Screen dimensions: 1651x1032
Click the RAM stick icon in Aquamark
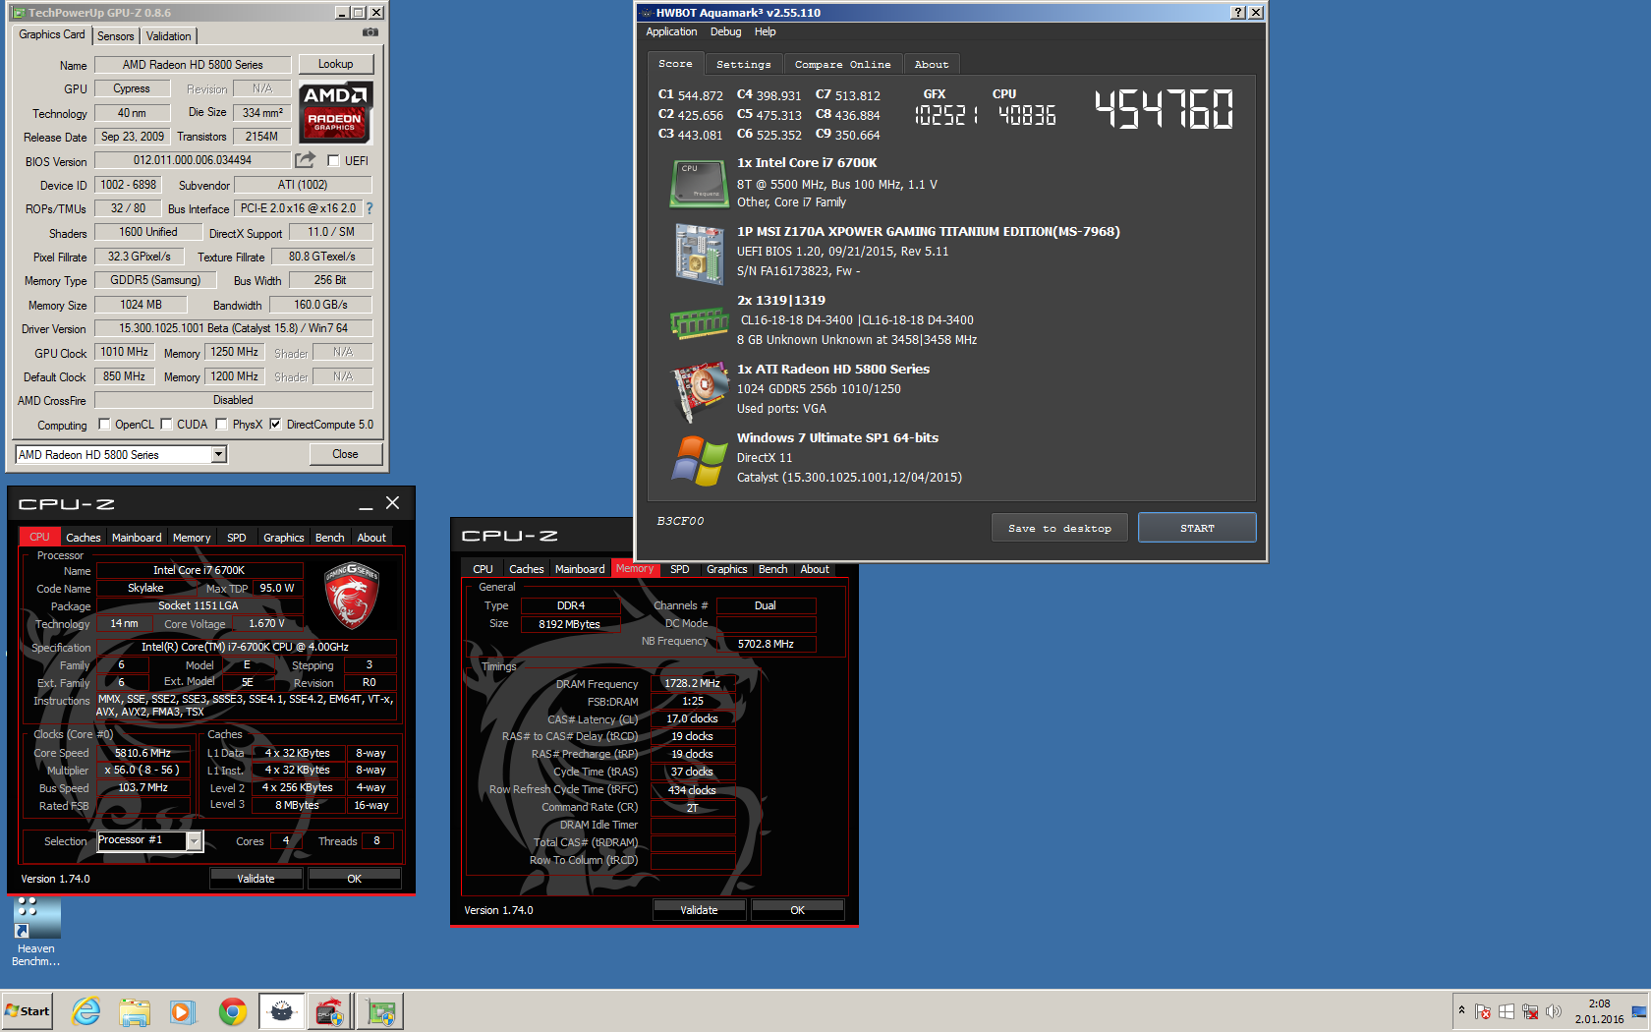(x=699, y=321)
